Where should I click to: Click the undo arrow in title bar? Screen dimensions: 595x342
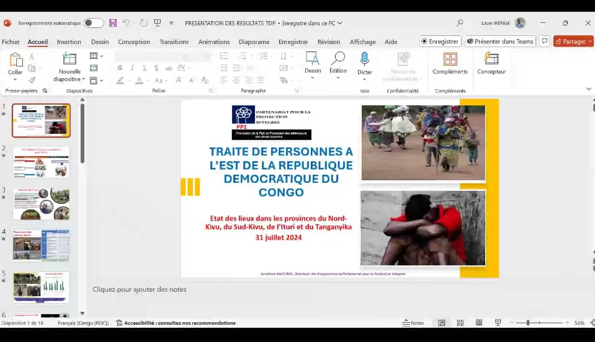[x=127, y=23]
